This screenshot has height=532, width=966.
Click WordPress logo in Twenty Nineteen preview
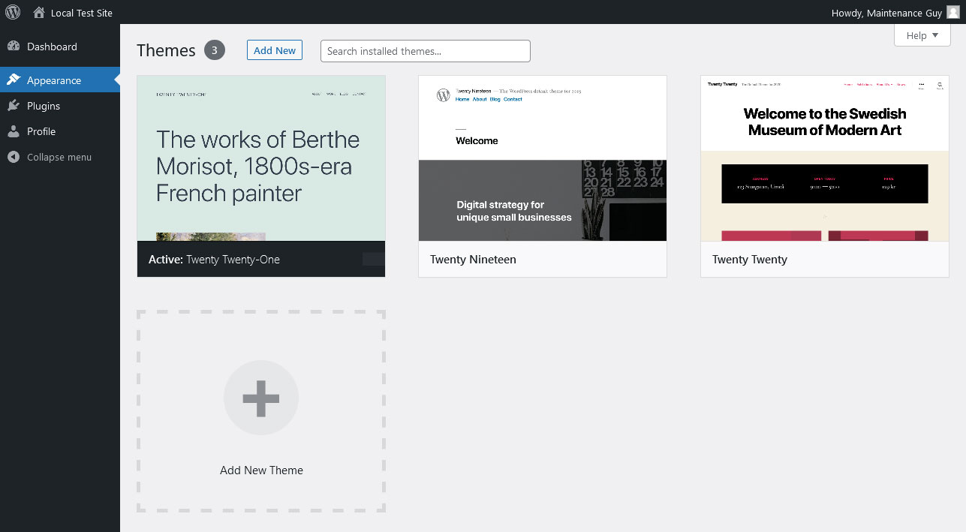click(444, 95)
